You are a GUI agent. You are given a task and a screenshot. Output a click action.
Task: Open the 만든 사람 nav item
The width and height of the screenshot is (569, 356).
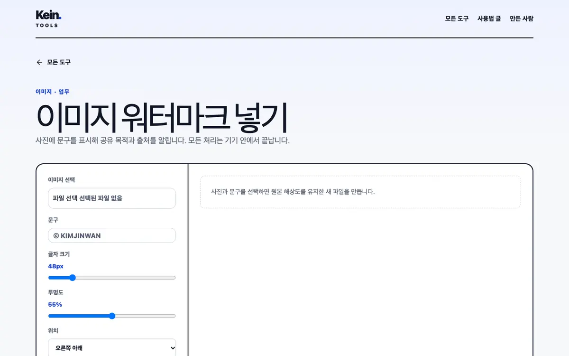click(x=522, y=19)
